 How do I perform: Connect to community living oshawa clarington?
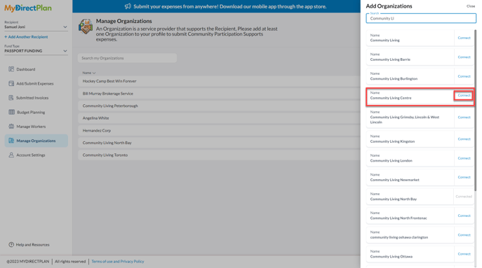[464, 235]
